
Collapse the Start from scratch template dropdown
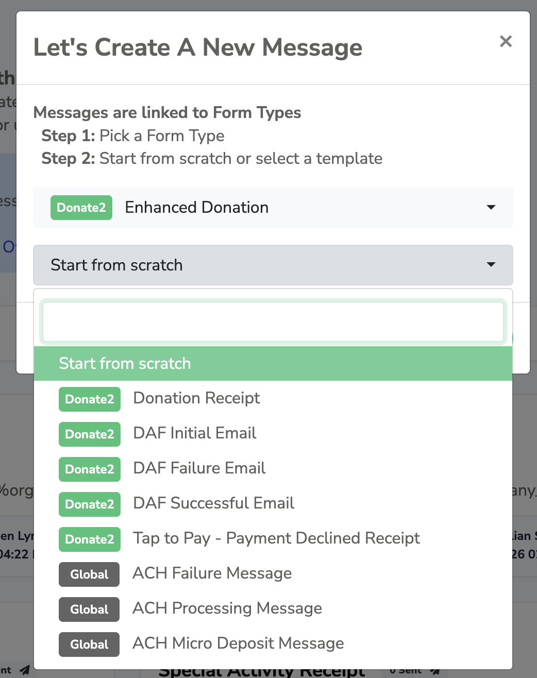[x=273, y=265]
